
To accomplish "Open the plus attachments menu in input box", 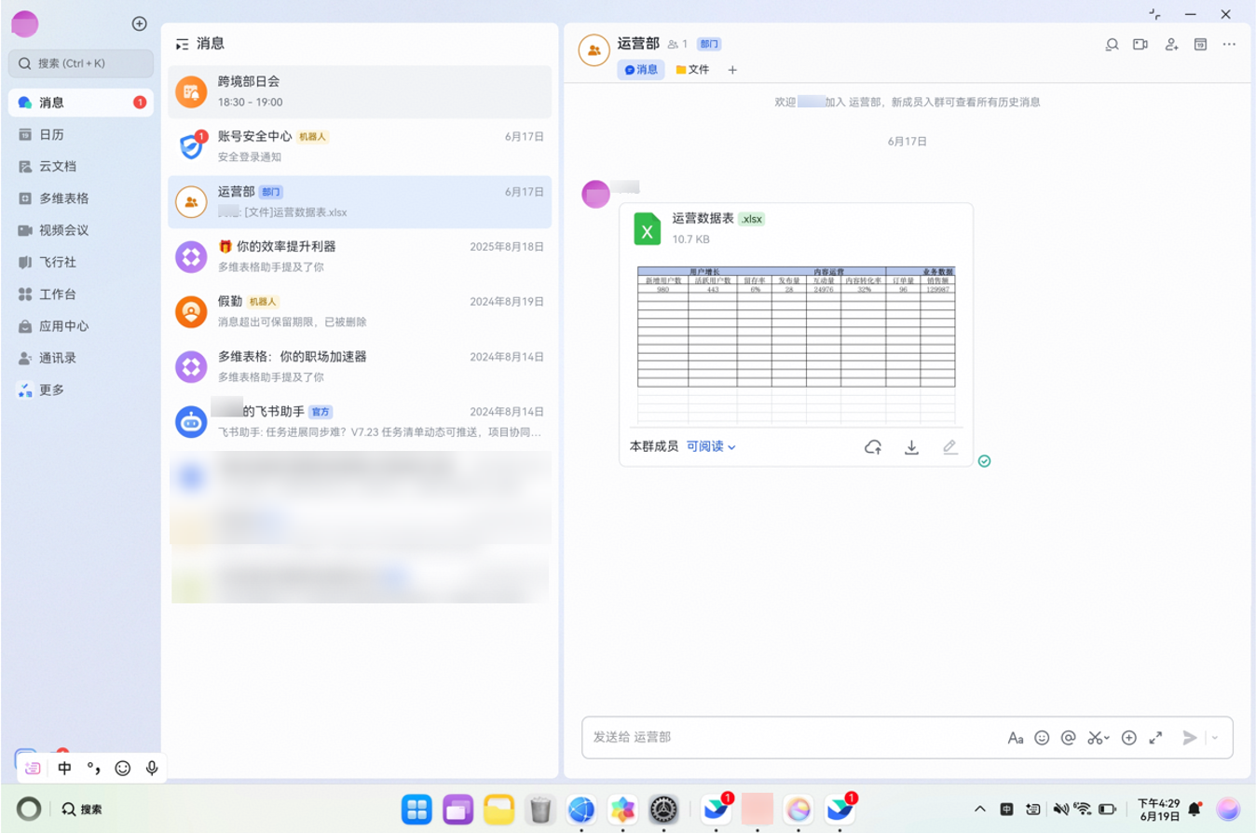I will pyautogui.click(x=1129, y=738).
